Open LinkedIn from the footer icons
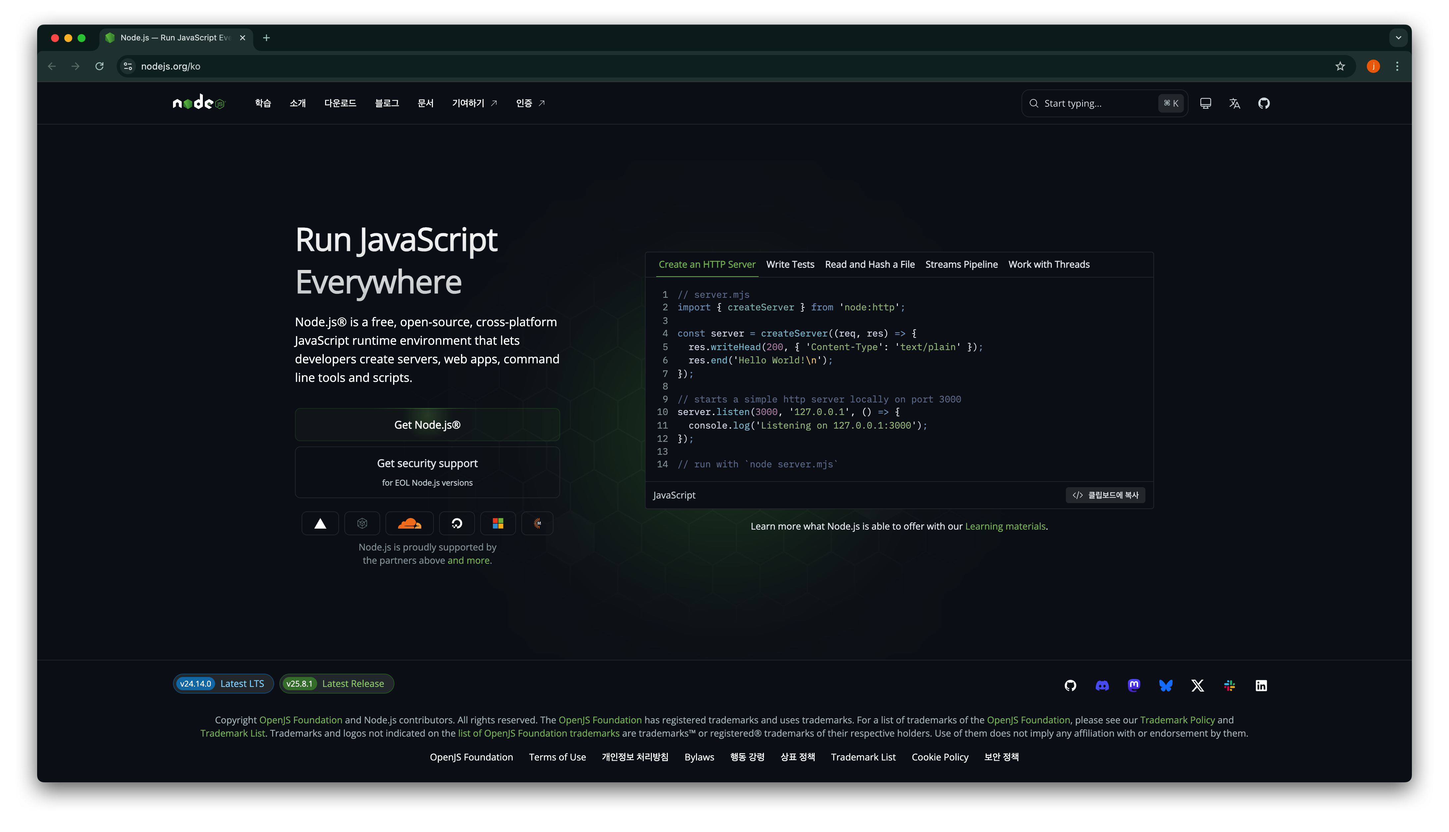 tap(1261, 685)
